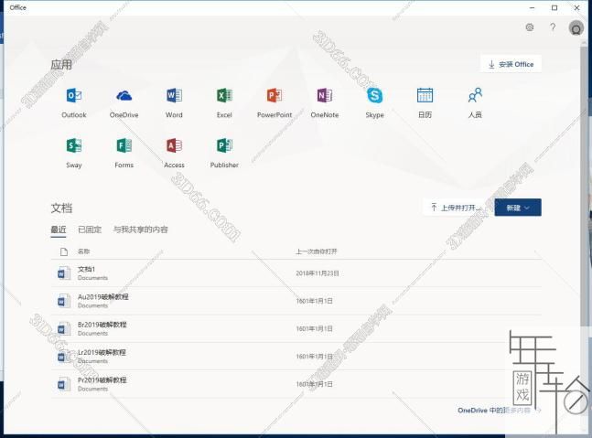Image resolution: width=592 pixels, height=438 pixels.
Task: Launch the Access app icon
Action: tap(174, 145)
